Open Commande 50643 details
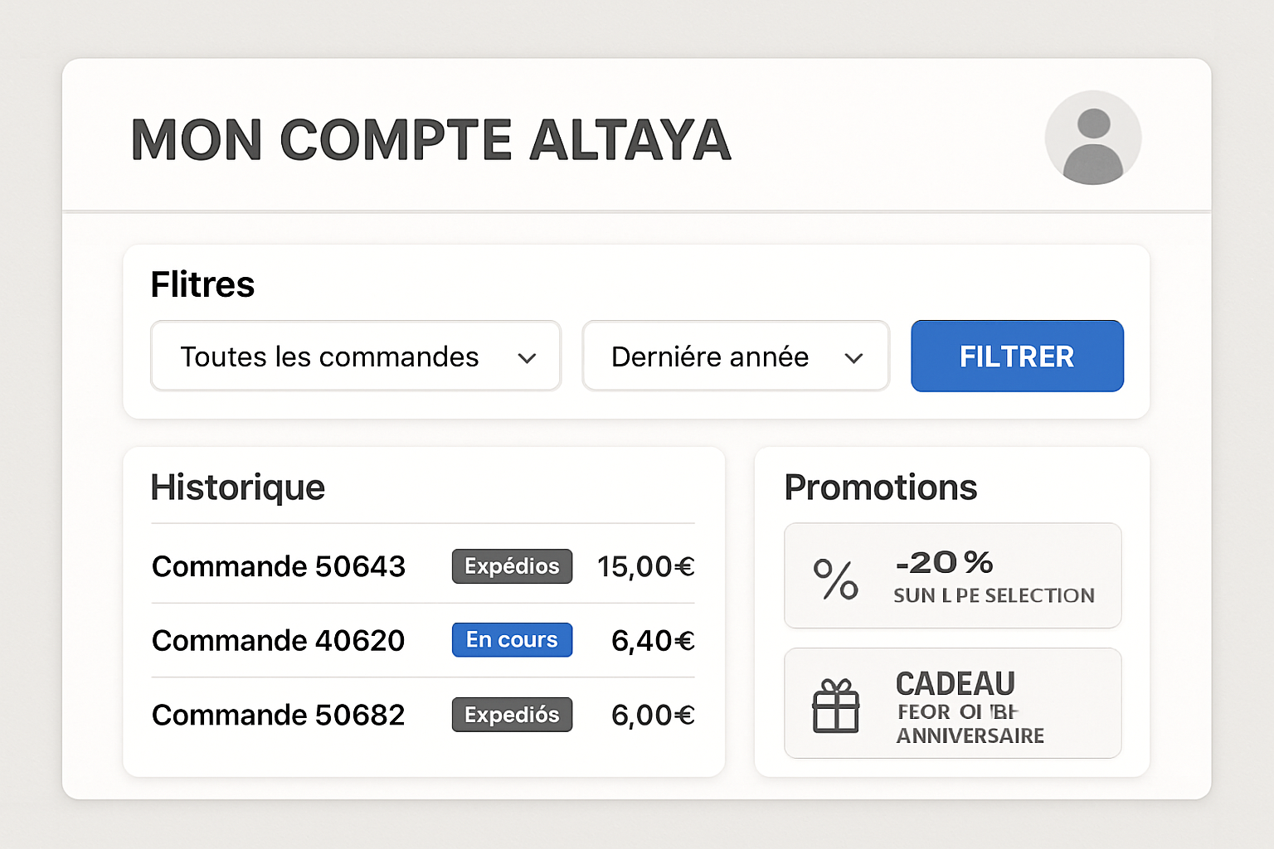The image size is (1274, 849). pyautogui.click(x=278, y=566)
